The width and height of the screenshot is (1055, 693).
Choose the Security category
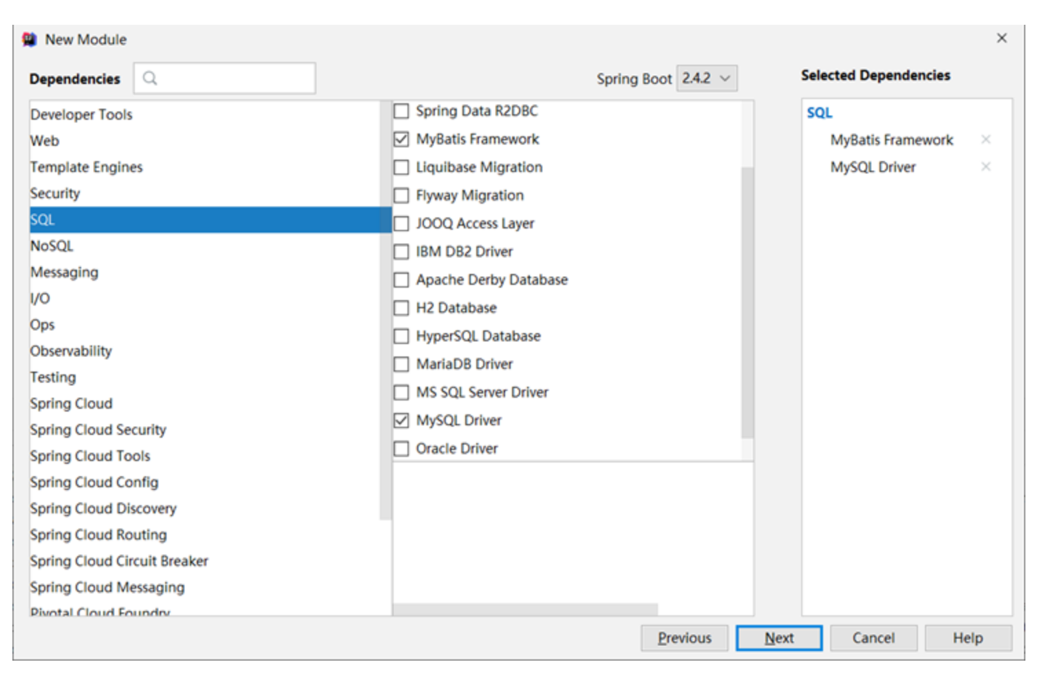pos(205,193)
